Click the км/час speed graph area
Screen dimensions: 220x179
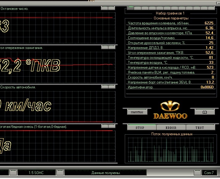[58, 107]
